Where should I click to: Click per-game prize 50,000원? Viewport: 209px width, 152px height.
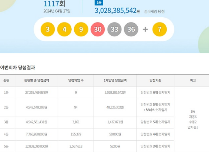115,134
